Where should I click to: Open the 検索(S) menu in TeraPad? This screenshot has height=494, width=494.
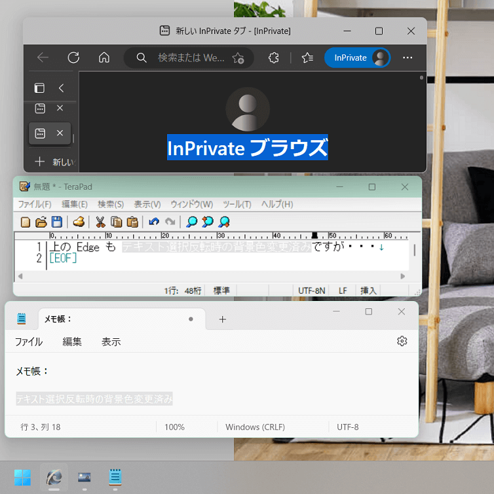[x=111, y=204]
